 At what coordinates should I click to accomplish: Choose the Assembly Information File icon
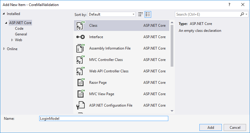tap(80, 49)
